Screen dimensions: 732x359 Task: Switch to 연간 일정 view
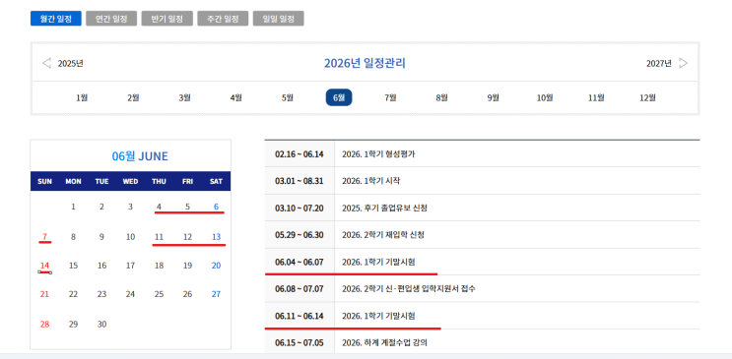point(111,19)
